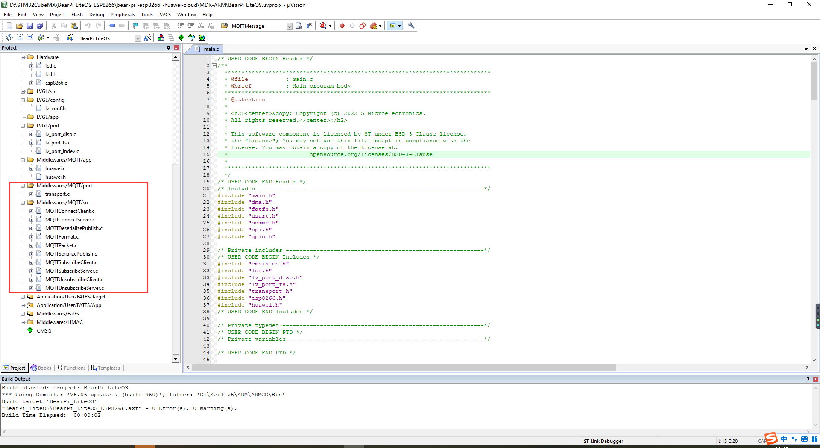This screenshot has height=448, width=820.
Task: Collapse the Hardware group
Action: click(23, 57)
